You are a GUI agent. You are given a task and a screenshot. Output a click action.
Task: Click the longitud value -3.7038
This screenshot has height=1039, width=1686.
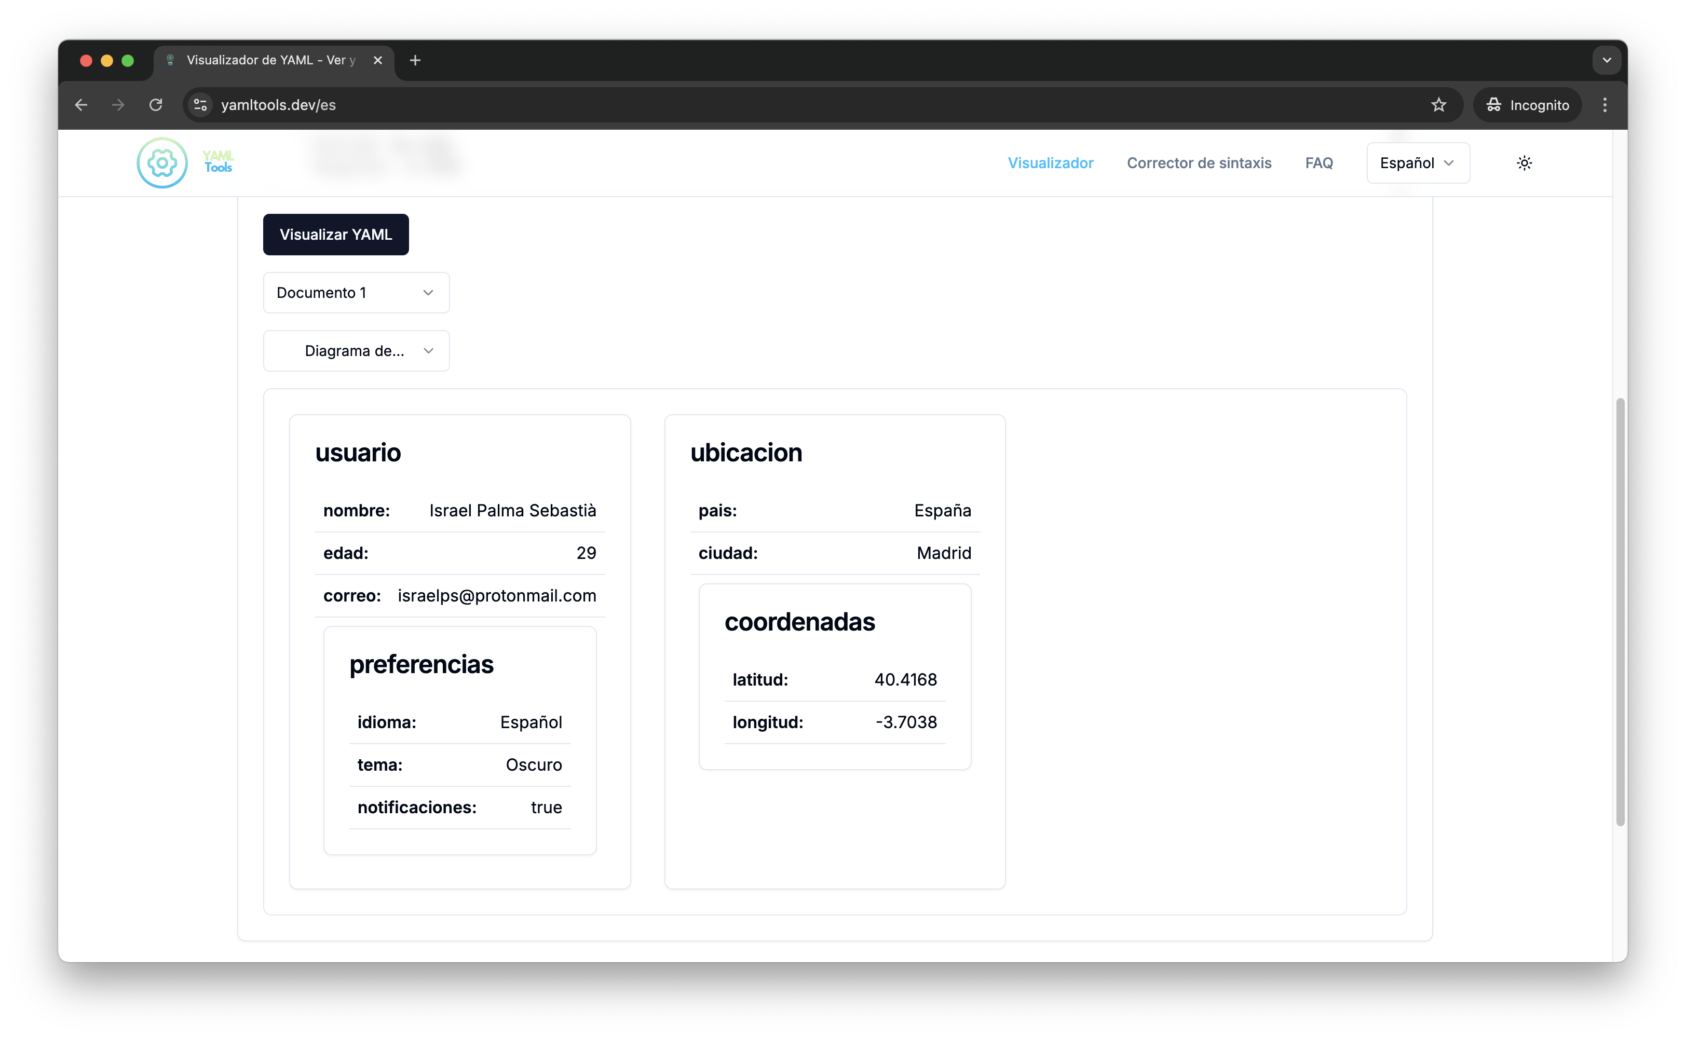coord(906,722)
